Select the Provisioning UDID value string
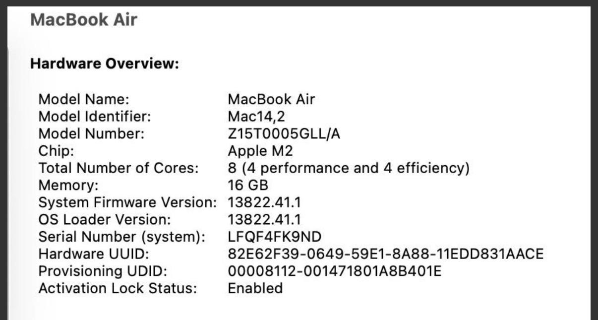Image resolution: width=598 pixels, height=320 pixels. point(334,272)
